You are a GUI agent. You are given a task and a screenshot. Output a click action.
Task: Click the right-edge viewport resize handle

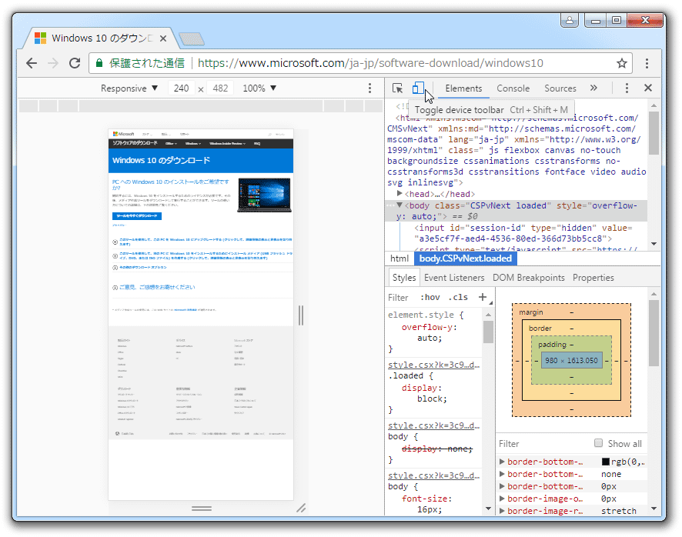301,315
